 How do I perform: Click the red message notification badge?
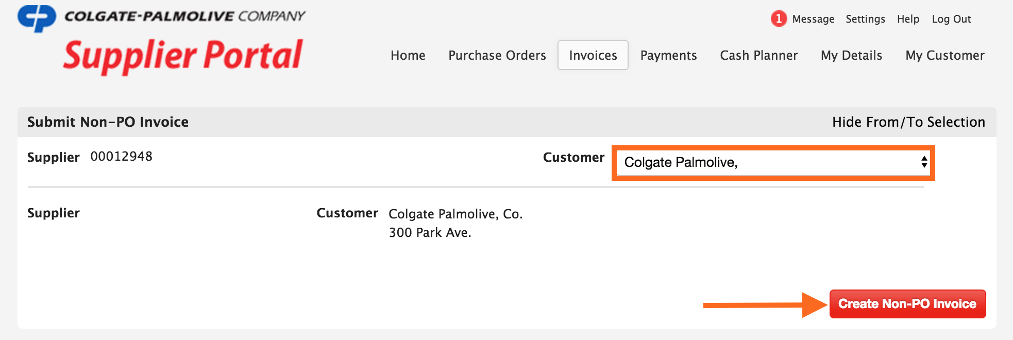[779, 19]
